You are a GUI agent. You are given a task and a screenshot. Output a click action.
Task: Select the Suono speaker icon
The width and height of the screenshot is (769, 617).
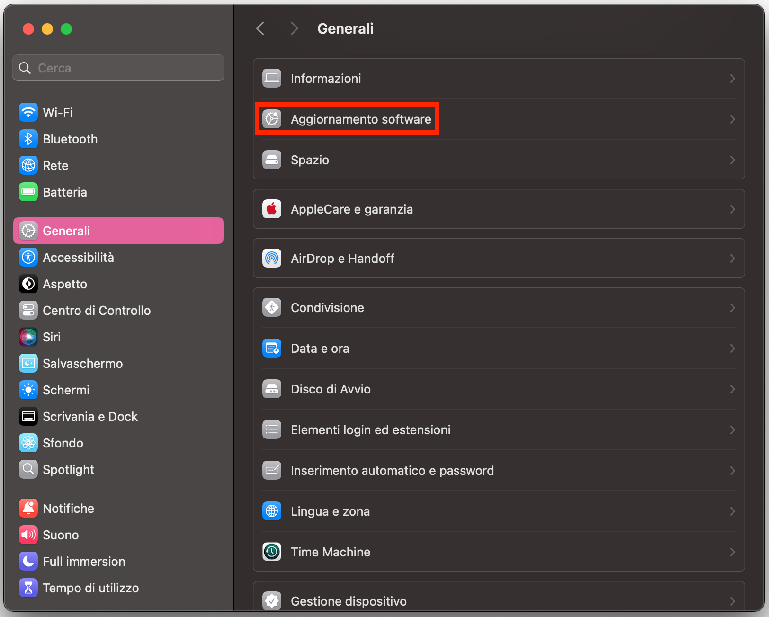tap(28, 535)
